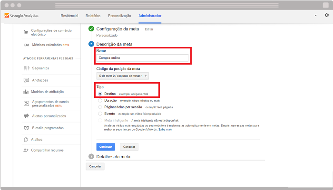This screenshot has height=190, width=333.
Task: Click the green checkmark step icon
Action: pos(91,28)
